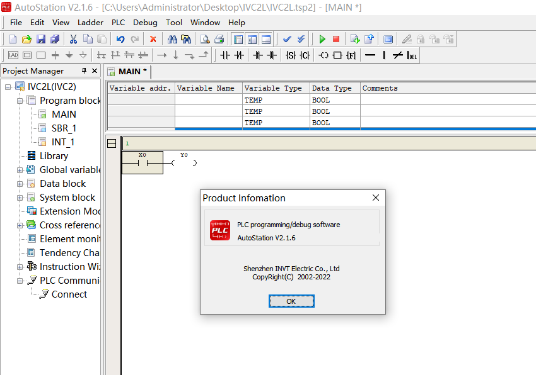Open the Ladder menu

click(x=90, y=22)
